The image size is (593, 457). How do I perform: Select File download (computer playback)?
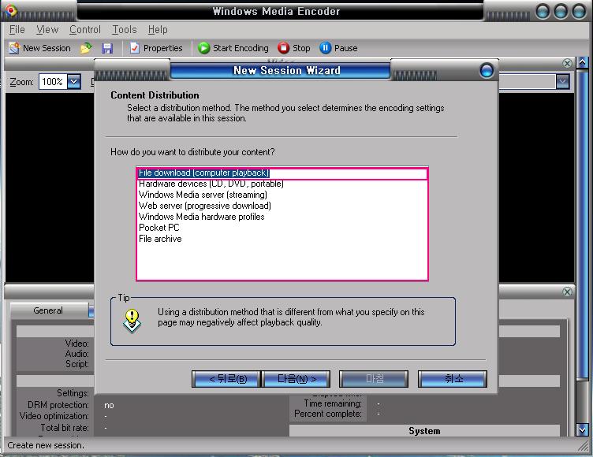pyautogui.click(x=282, y=173)
